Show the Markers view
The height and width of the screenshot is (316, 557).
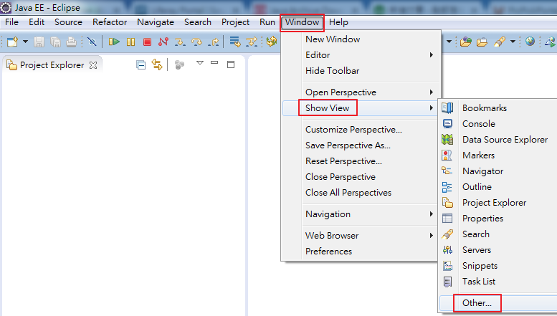pos(498,155)
